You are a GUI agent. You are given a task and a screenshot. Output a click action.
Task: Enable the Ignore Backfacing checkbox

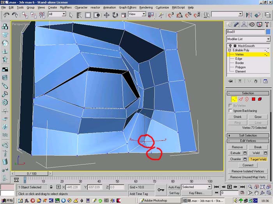[230, 110]
